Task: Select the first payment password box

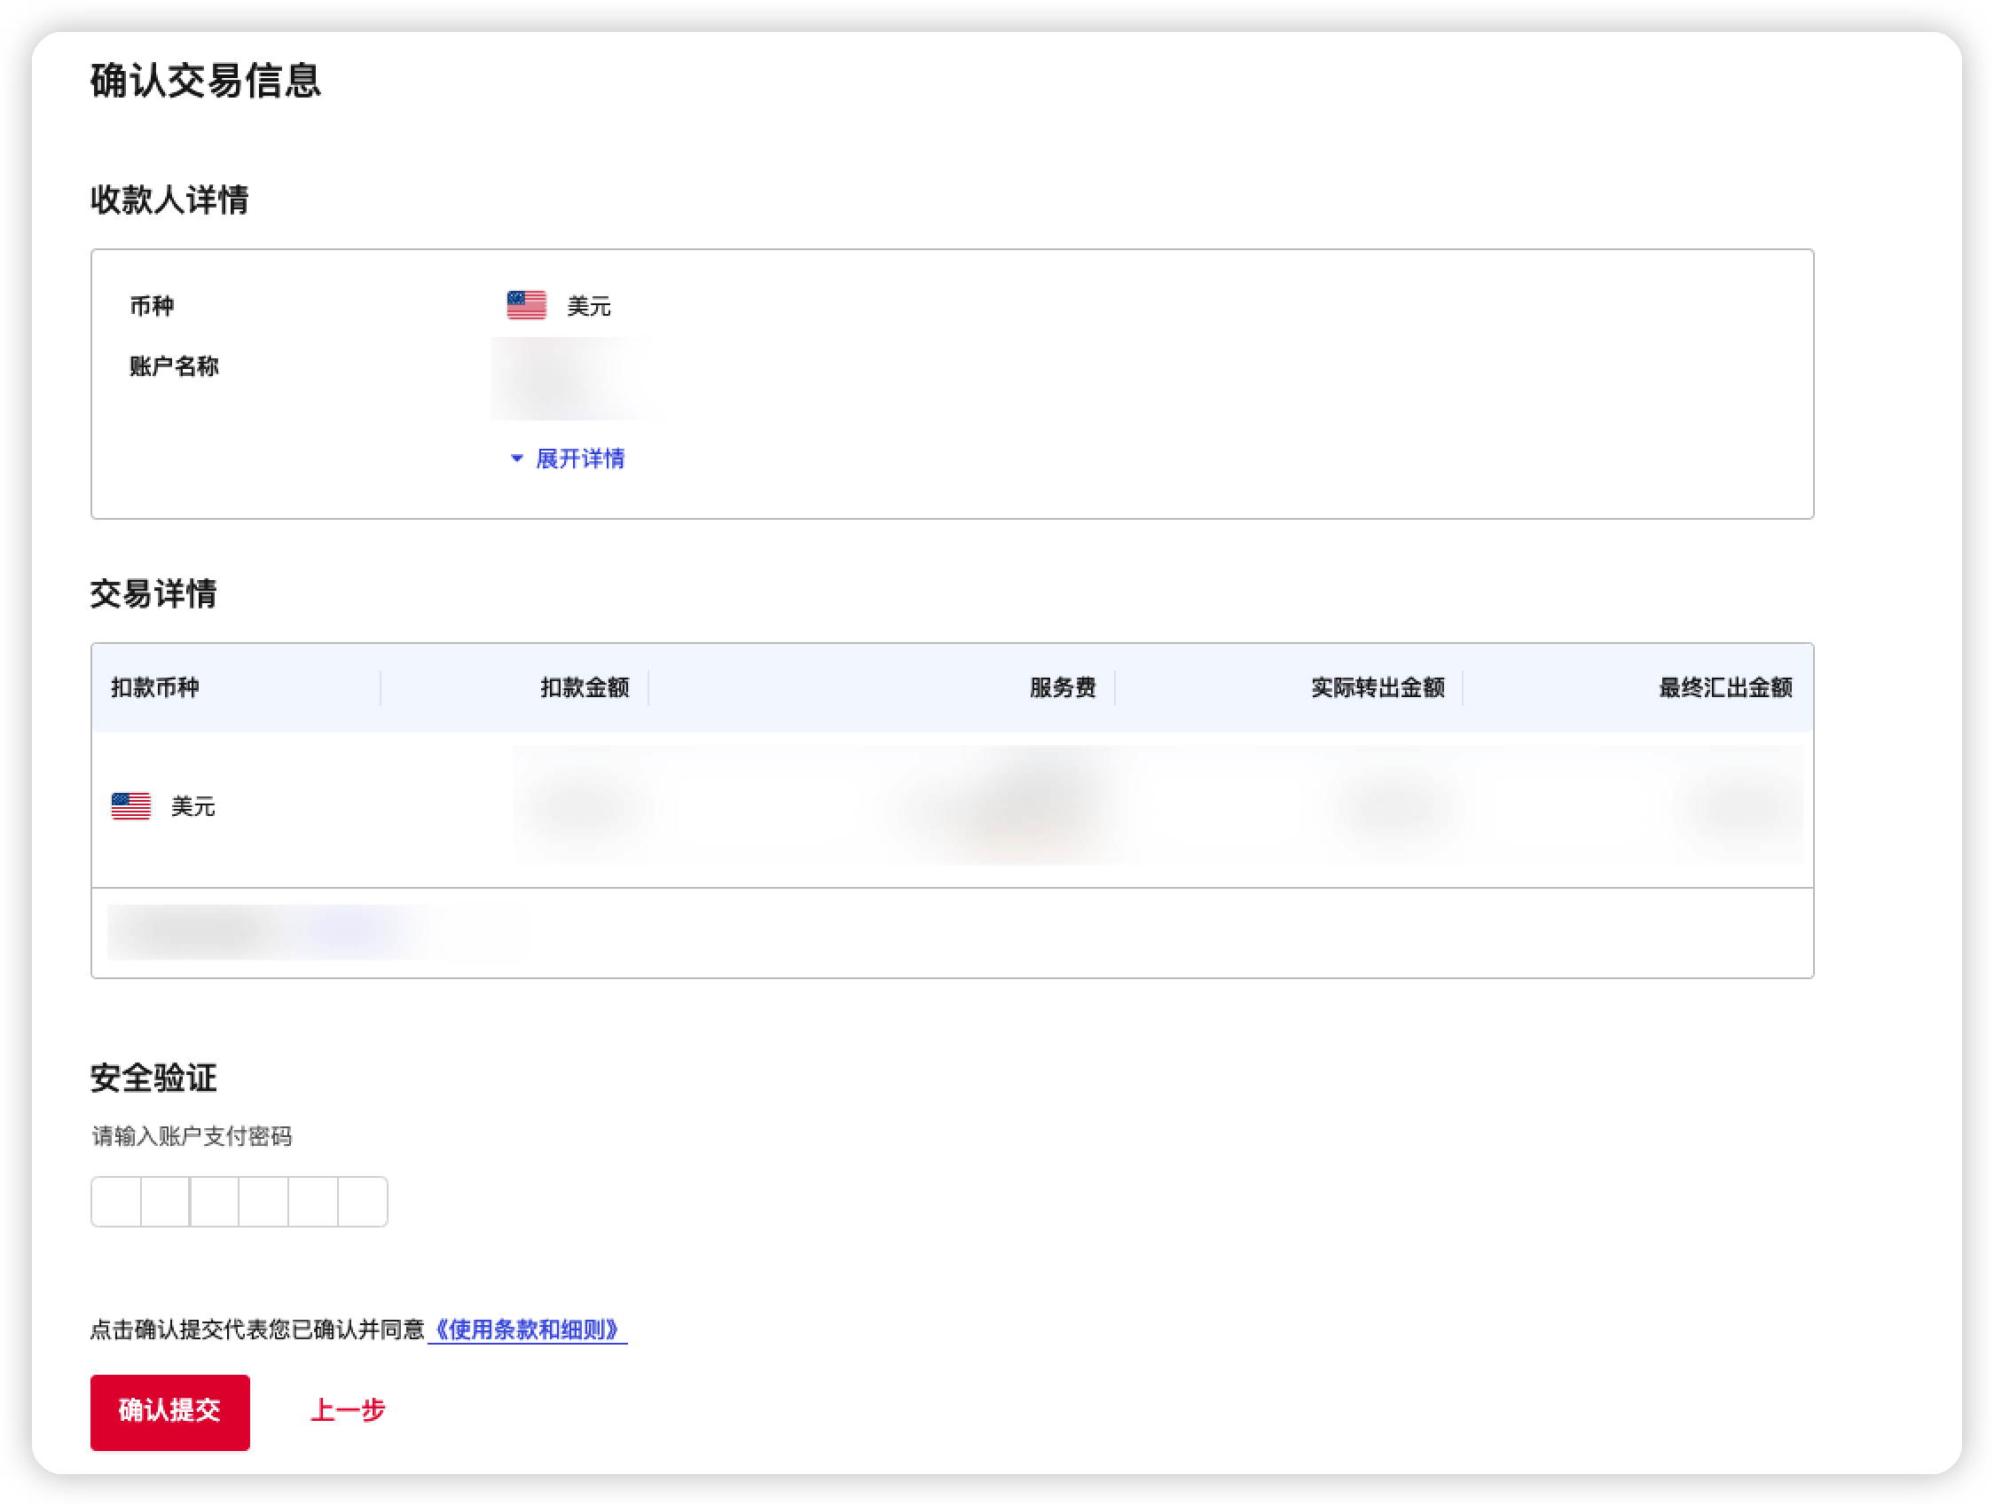Action: [x=115, y=1202]
